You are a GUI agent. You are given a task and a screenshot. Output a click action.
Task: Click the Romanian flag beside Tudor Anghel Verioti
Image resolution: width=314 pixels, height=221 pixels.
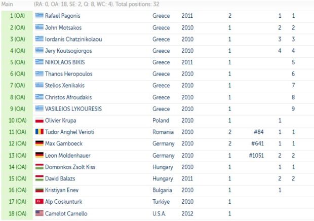pos(40,132)
